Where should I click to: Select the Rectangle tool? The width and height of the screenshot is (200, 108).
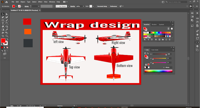pyautogui.click(x=3, y=20)
